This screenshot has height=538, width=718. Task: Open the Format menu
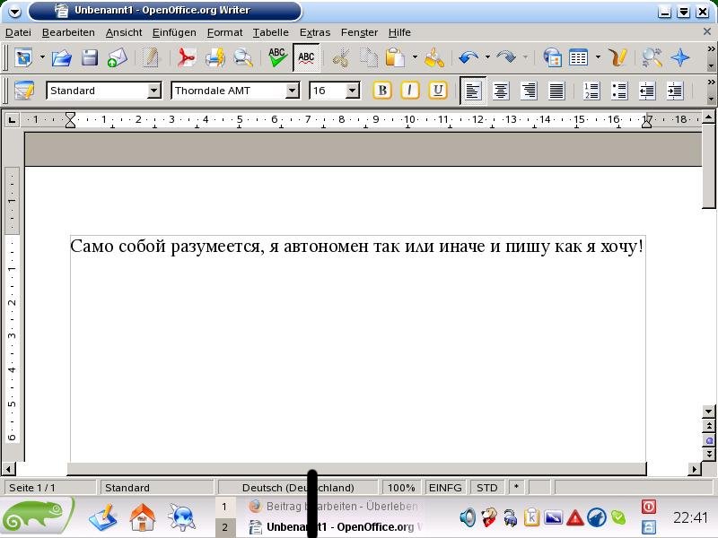point(224,32)
